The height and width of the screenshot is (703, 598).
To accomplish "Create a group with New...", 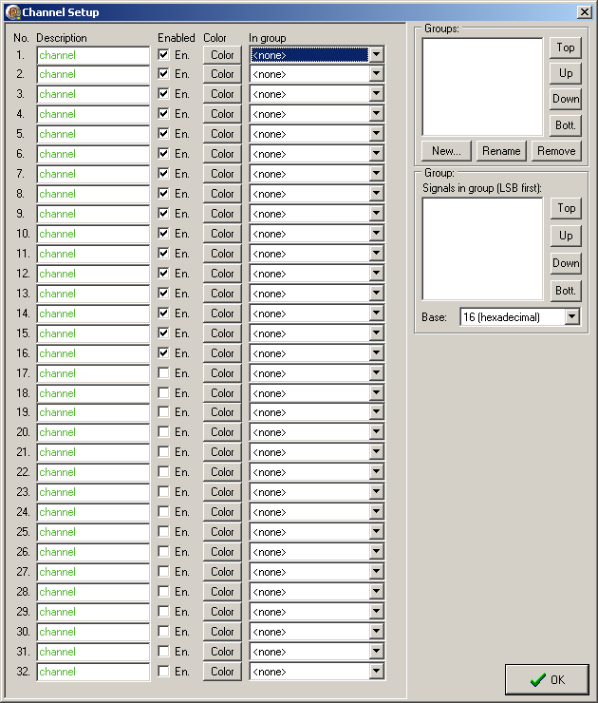I will coord(446,151).
